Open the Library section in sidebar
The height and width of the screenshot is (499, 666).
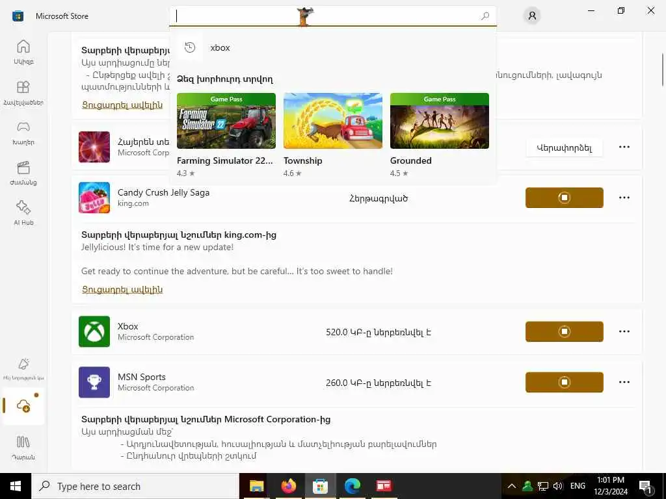coord(23,448)
